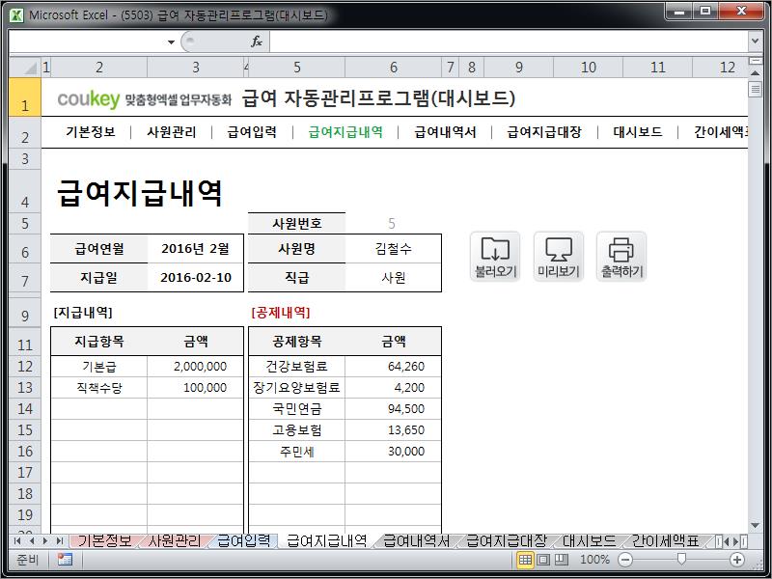The height and width of the screenshot is (579, 772).
Task: Open 기본정보 navigation link
Action: pyautogui.click(x=91, y=132)
